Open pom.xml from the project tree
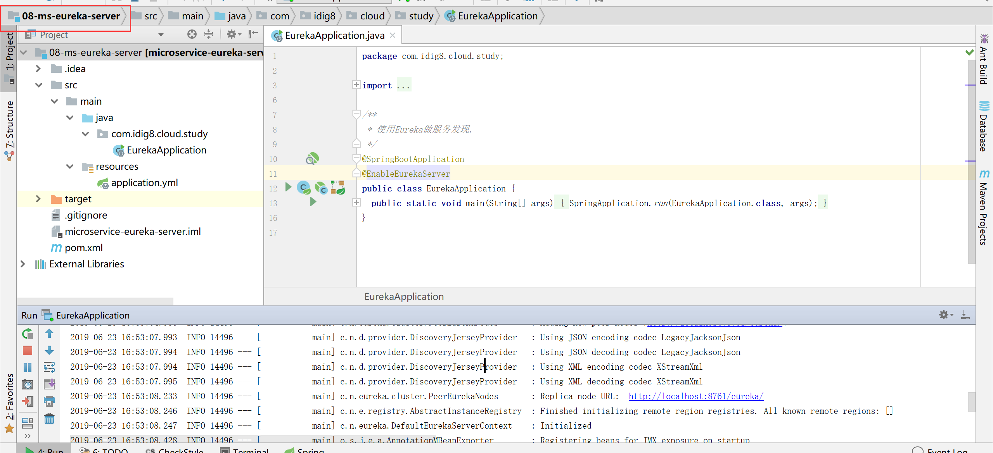Image resolution: width=993 pixels, height=453 pixels. [83, 248]
